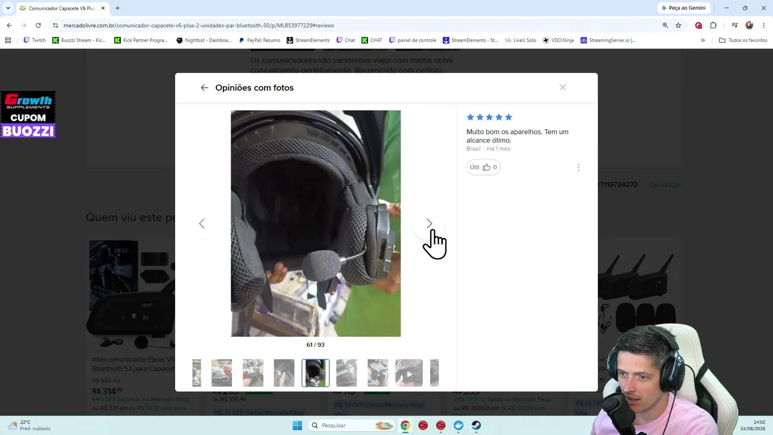Bookmark this page with the star icon

point(678,25)
